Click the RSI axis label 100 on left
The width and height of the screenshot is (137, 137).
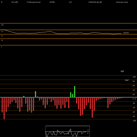point(2,25)
